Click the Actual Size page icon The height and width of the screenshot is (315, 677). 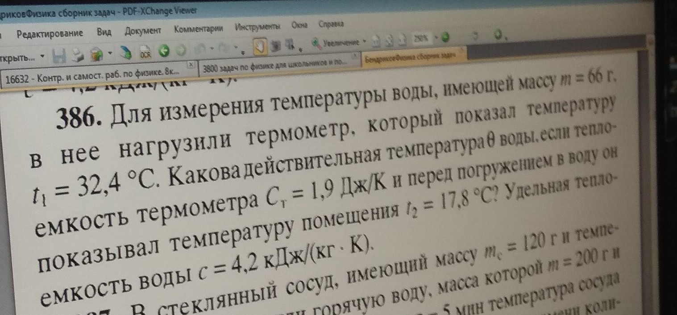tap(376, 41)
